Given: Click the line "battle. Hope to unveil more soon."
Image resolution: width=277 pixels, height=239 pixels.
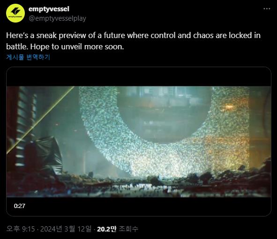Looking at the screenshot, I should 65,47.
